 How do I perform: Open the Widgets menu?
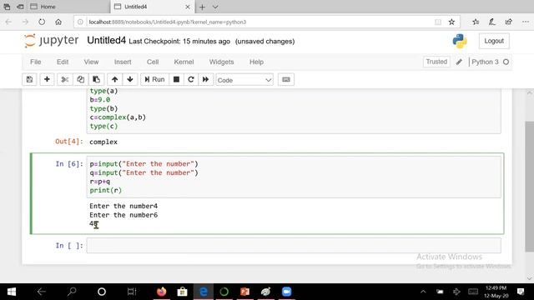click(x=221, y=62)
